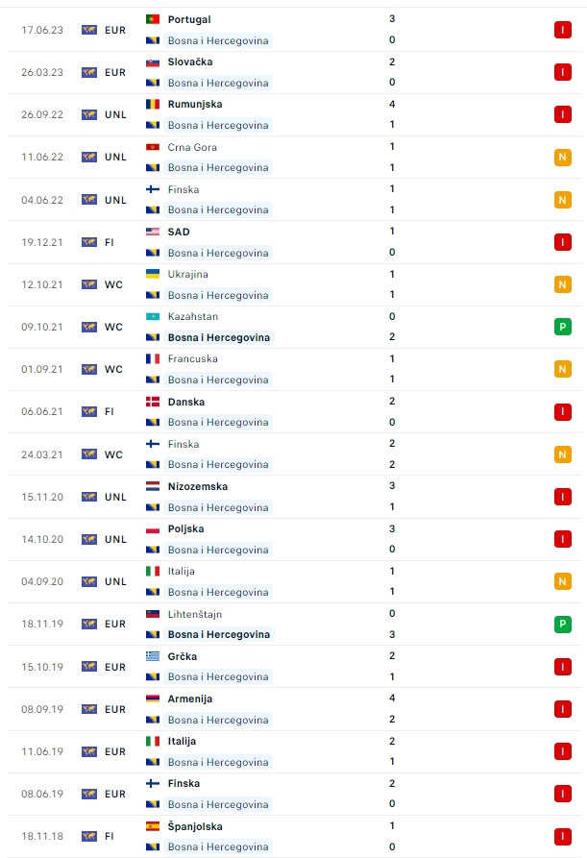Viewport: 587px width, 858px height.
Task: Click the Danska flag icon
Action: tap(152, 402)
